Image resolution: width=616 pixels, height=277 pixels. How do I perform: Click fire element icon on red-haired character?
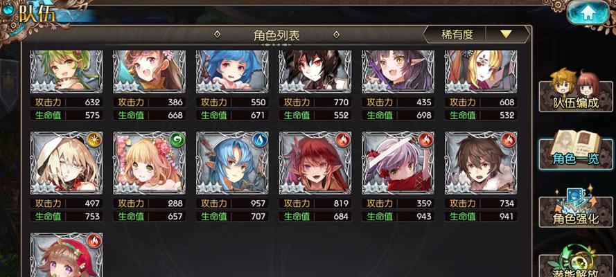(343, 140)
